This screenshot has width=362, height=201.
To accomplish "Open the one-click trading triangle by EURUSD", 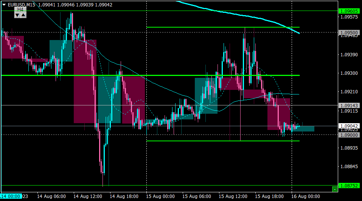I will pos(4,5).
